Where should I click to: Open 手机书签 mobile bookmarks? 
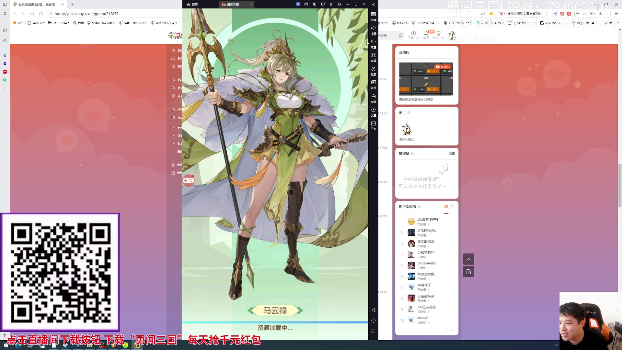36,23
